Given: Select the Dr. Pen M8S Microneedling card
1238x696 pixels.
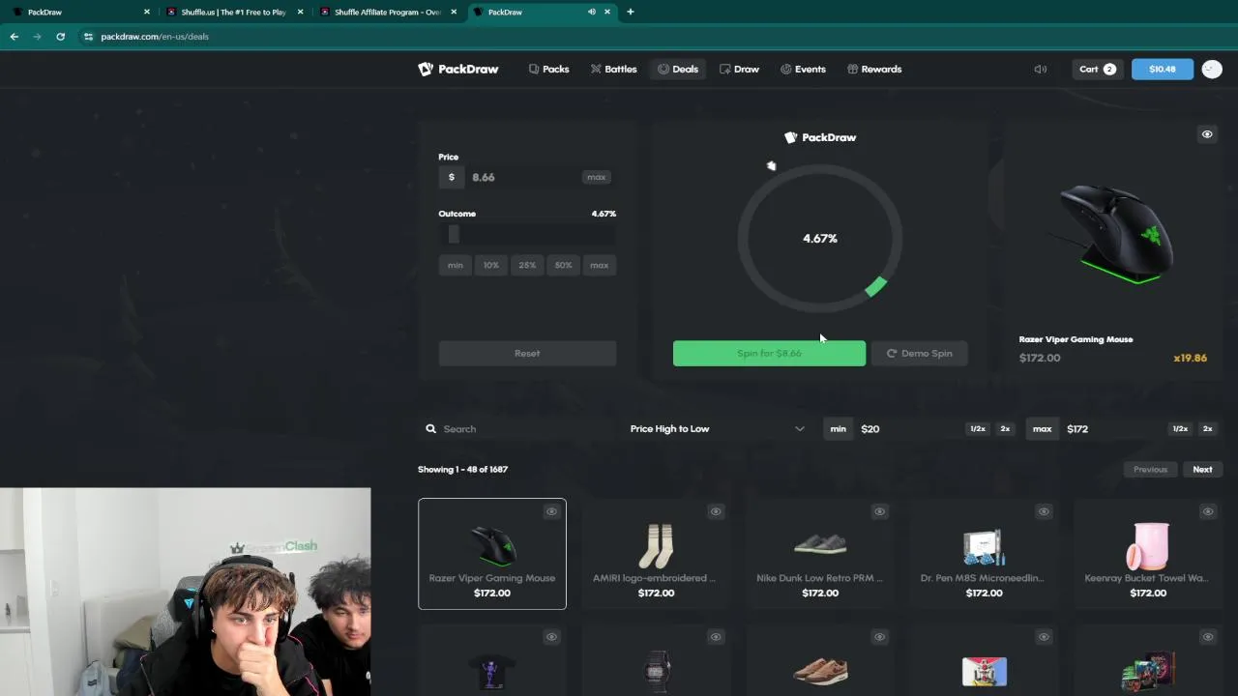Looking at the screenshot, I should [984, 554].
